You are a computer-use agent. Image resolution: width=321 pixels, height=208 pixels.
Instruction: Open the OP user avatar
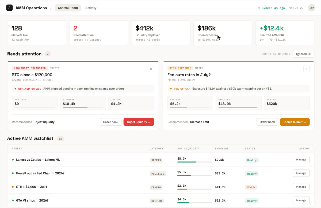click(x=312, y=8)
